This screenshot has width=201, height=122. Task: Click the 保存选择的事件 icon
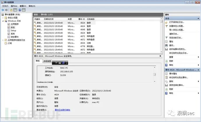click(166, 85)
